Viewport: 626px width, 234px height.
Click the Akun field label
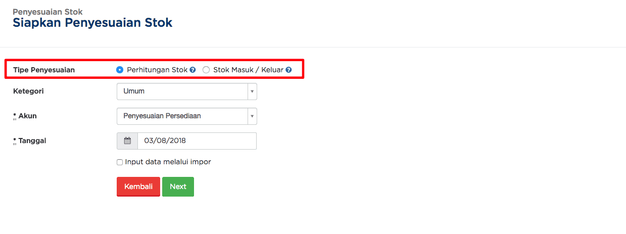(x=25, y=116)
